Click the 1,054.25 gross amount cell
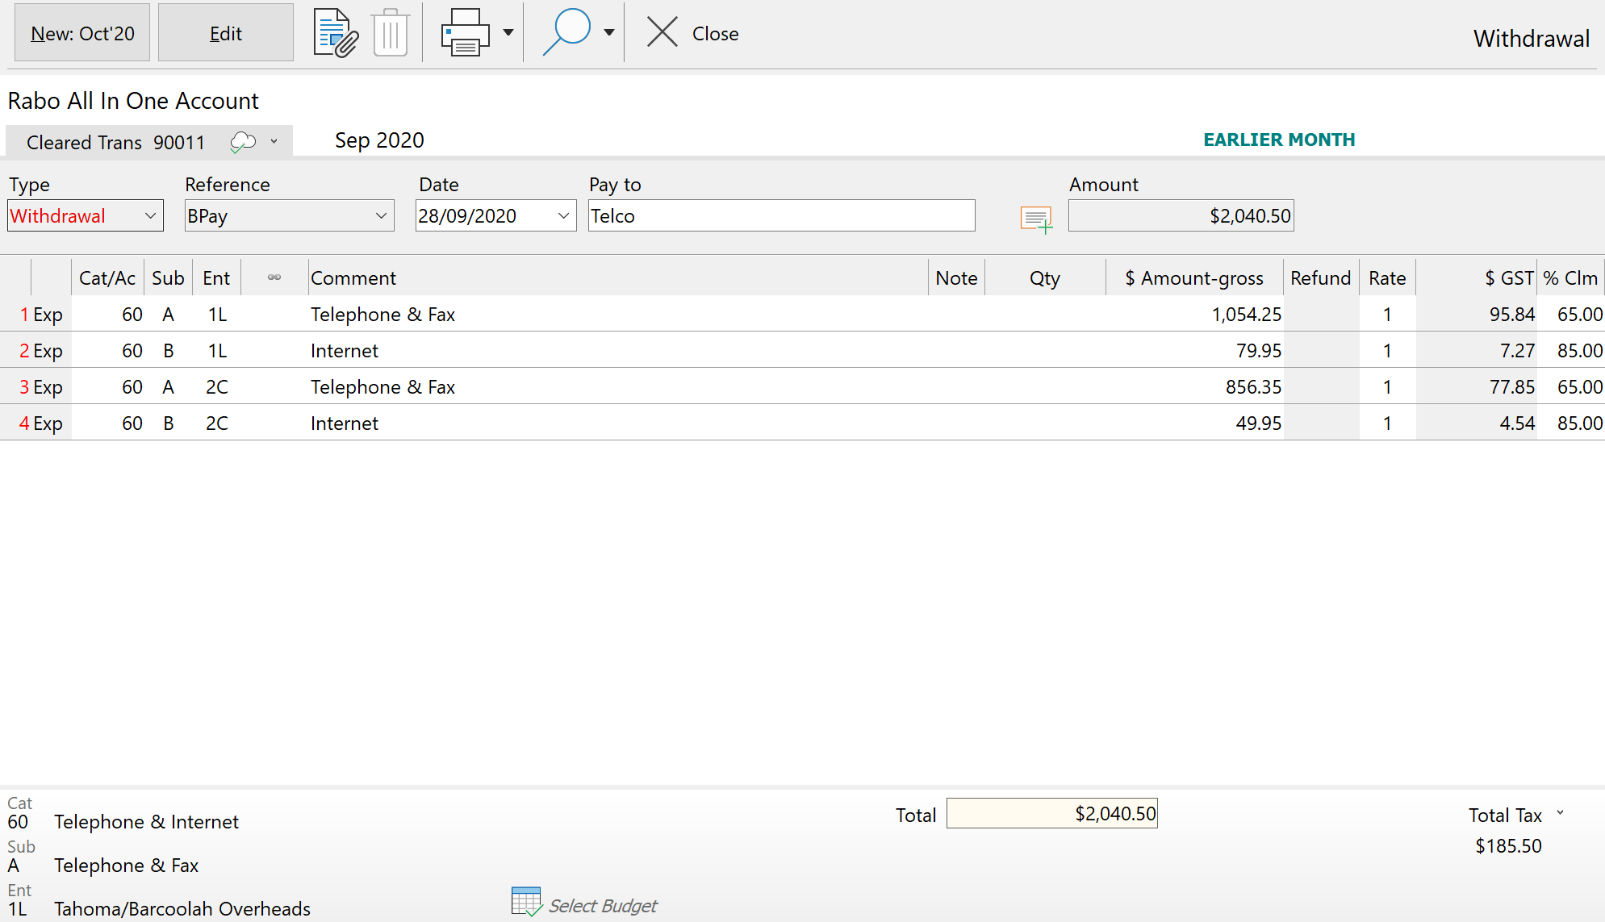 (x=1194, y=314)
